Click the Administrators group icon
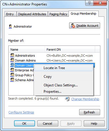Image resolution: width=109 pixels, height=131 pixels. [12, 56]
